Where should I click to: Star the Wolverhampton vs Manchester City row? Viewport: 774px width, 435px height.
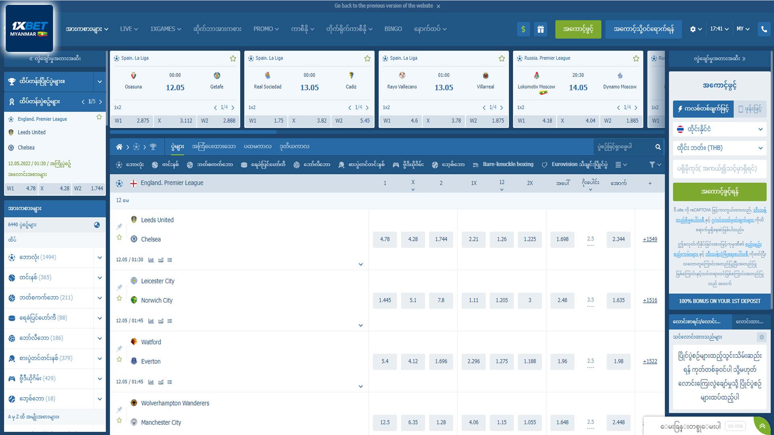[x=119, y=420]
